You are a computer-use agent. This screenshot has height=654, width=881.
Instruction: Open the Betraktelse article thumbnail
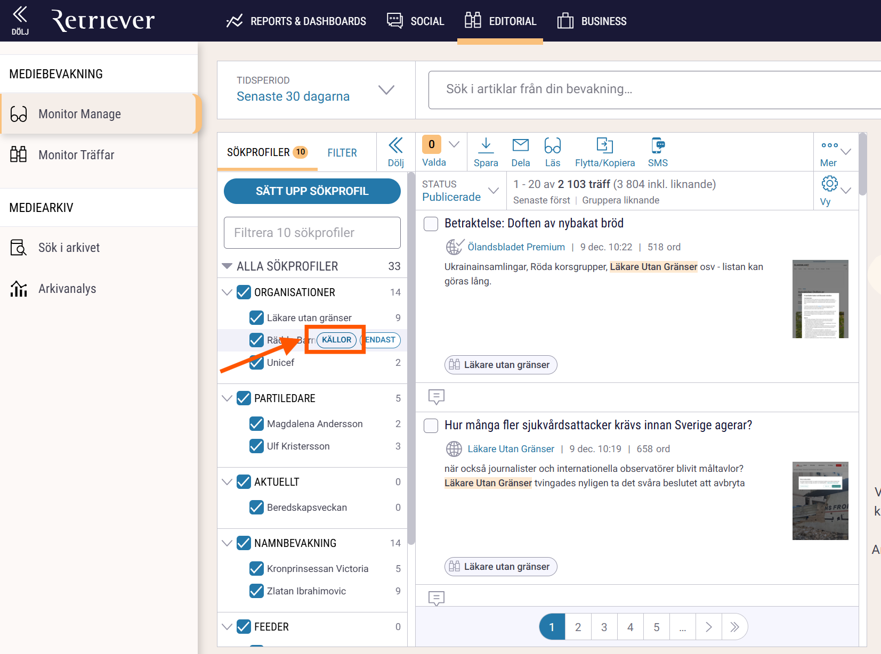point(820,299)
